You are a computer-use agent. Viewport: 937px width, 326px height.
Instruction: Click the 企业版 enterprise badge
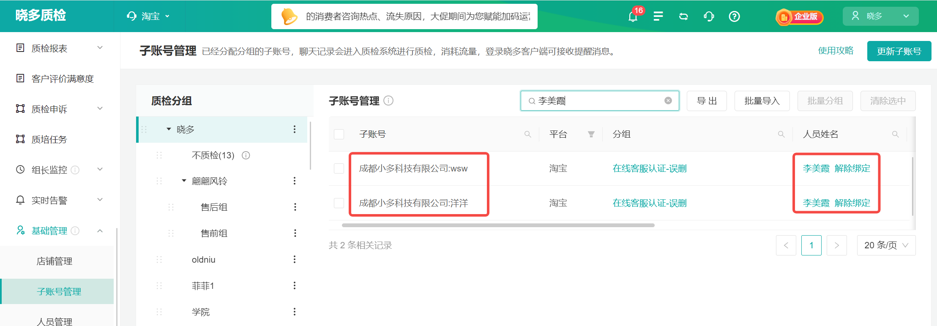pos(800,16)
